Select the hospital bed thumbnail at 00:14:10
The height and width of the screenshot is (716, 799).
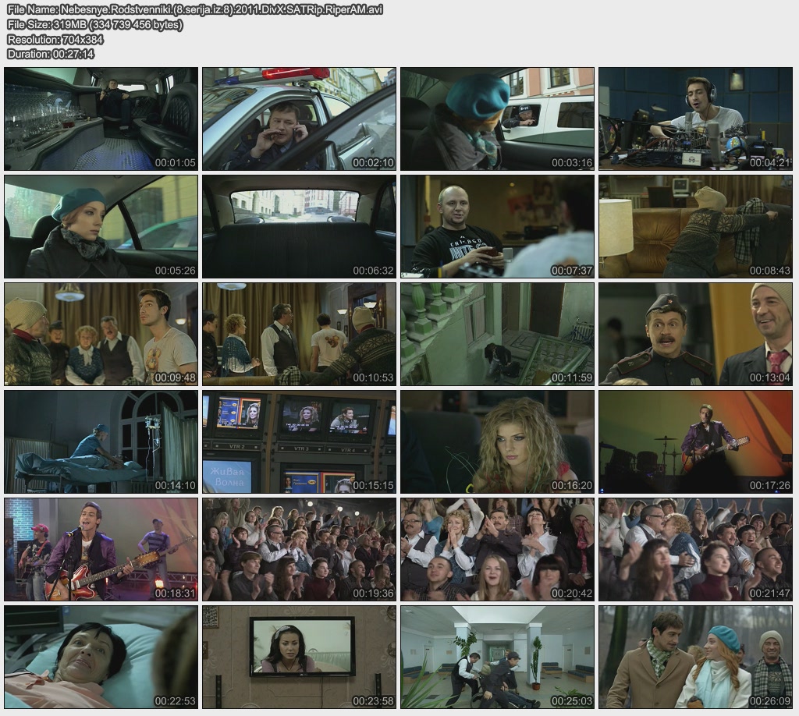point(101,441)
